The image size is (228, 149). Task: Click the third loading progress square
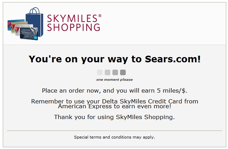click(115, 72)
